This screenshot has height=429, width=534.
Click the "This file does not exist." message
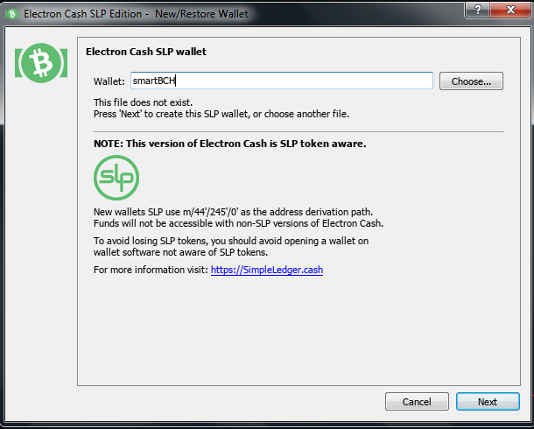click(143, 102)
